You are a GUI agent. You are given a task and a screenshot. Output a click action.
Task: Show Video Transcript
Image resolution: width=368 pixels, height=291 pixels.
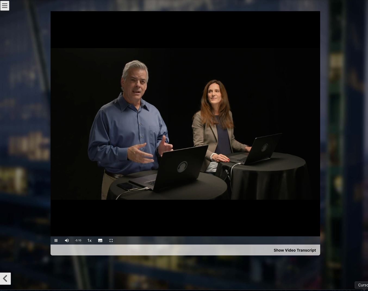point(295,250)
